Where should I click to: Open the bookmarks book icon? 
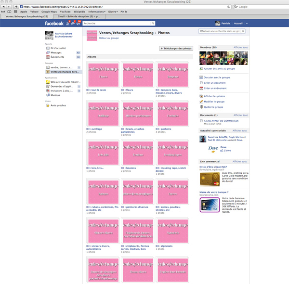click(9, 12)
